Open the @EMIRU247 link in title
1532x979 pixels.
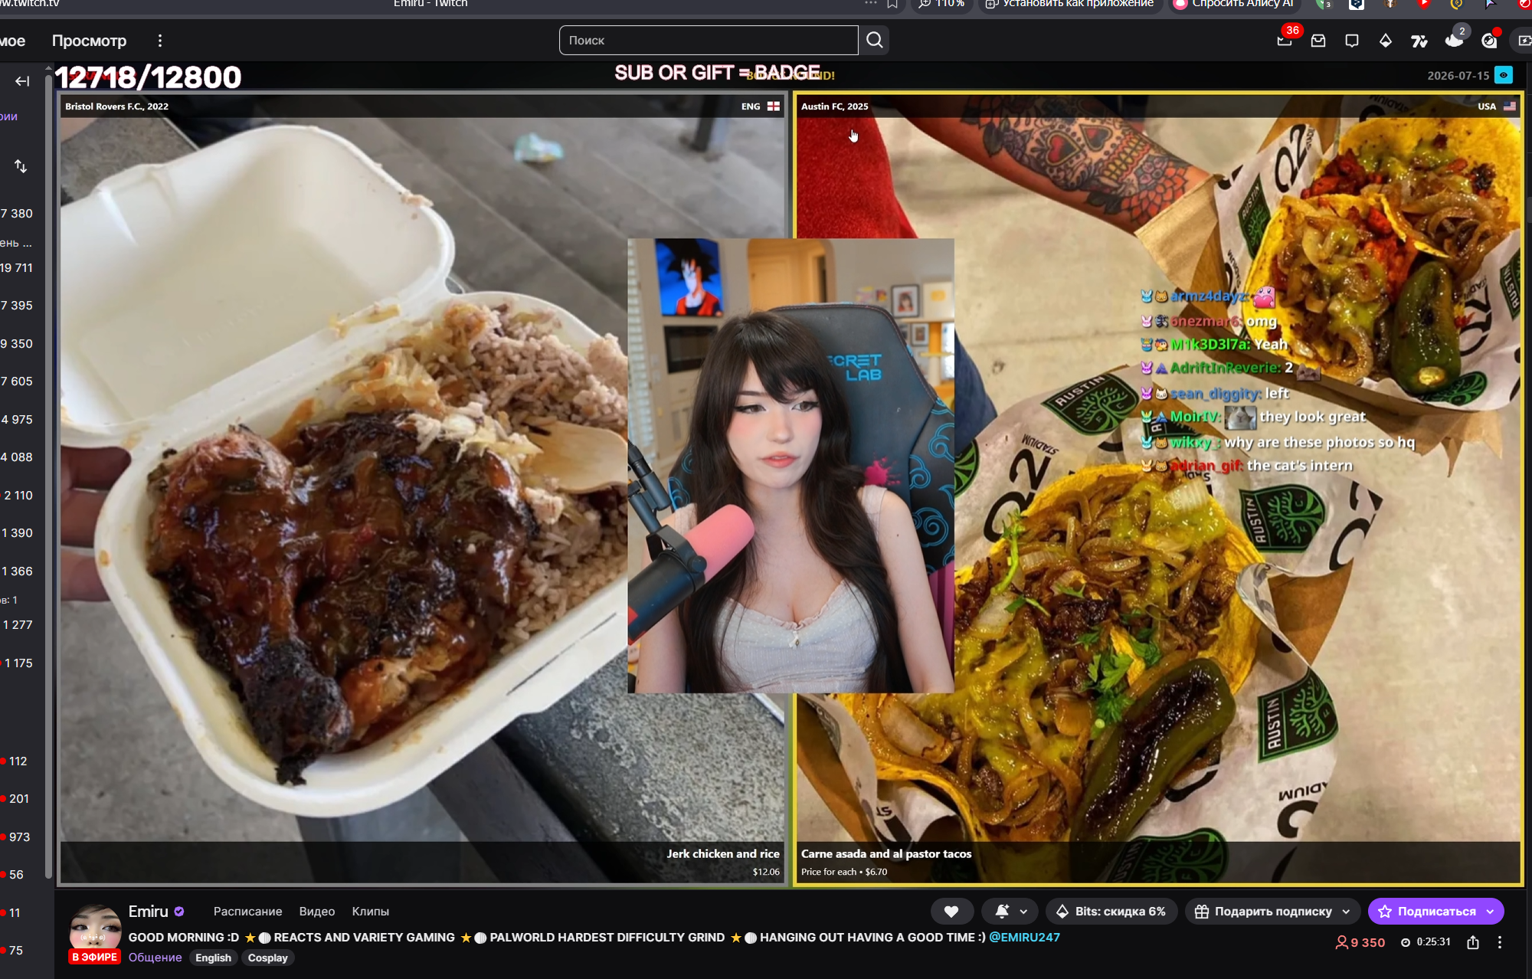point(1024,937)
